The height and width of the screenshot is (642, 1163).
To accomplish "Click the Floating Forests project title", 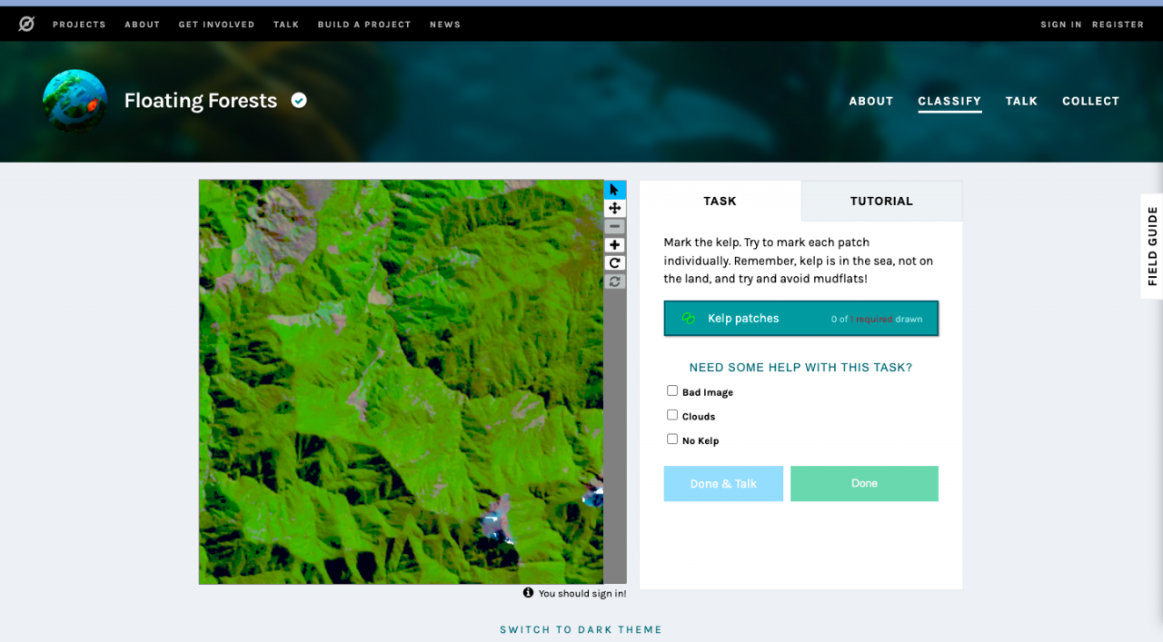I will point(201,101).
